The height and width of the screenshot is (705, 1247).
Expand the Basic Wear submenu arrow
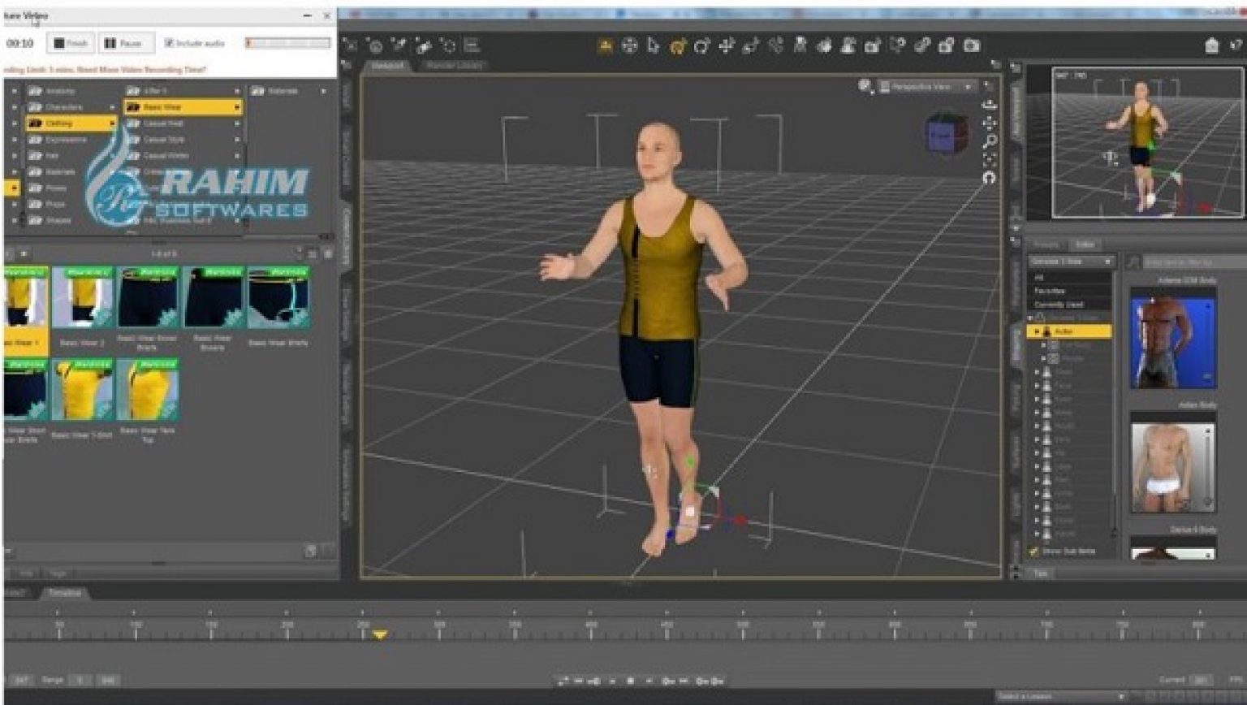pyautogui.click(x=235, y=106)
